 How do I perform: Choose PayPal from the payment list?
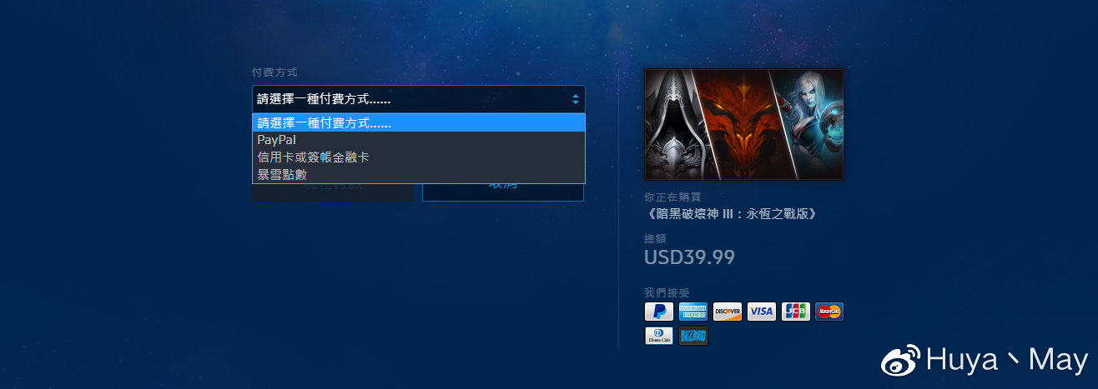(419, 140)
